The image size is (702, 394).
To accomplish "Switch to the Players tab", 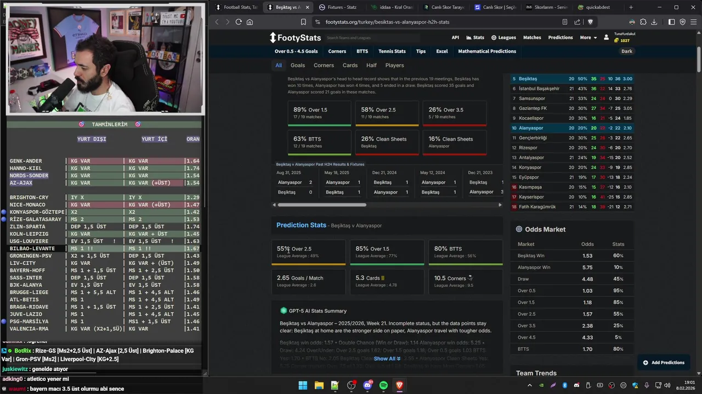I will [394, 65].
